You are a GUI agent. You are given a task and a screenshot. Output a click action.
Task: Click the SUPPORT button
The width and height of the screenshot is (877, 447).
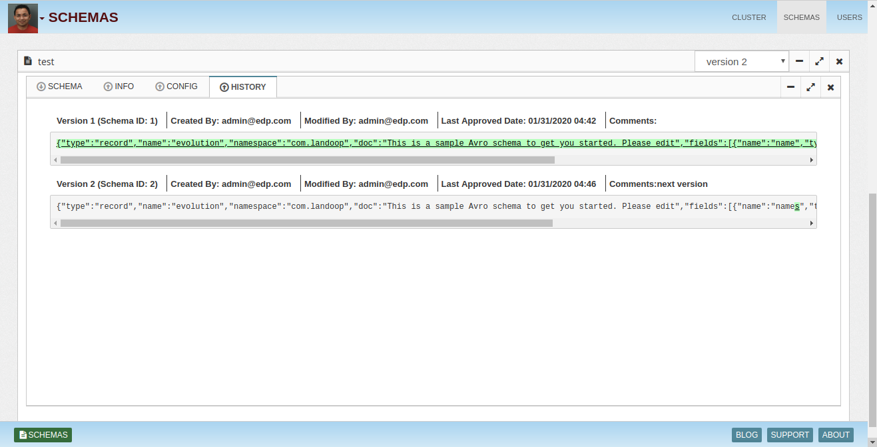[x=790, y=435]
